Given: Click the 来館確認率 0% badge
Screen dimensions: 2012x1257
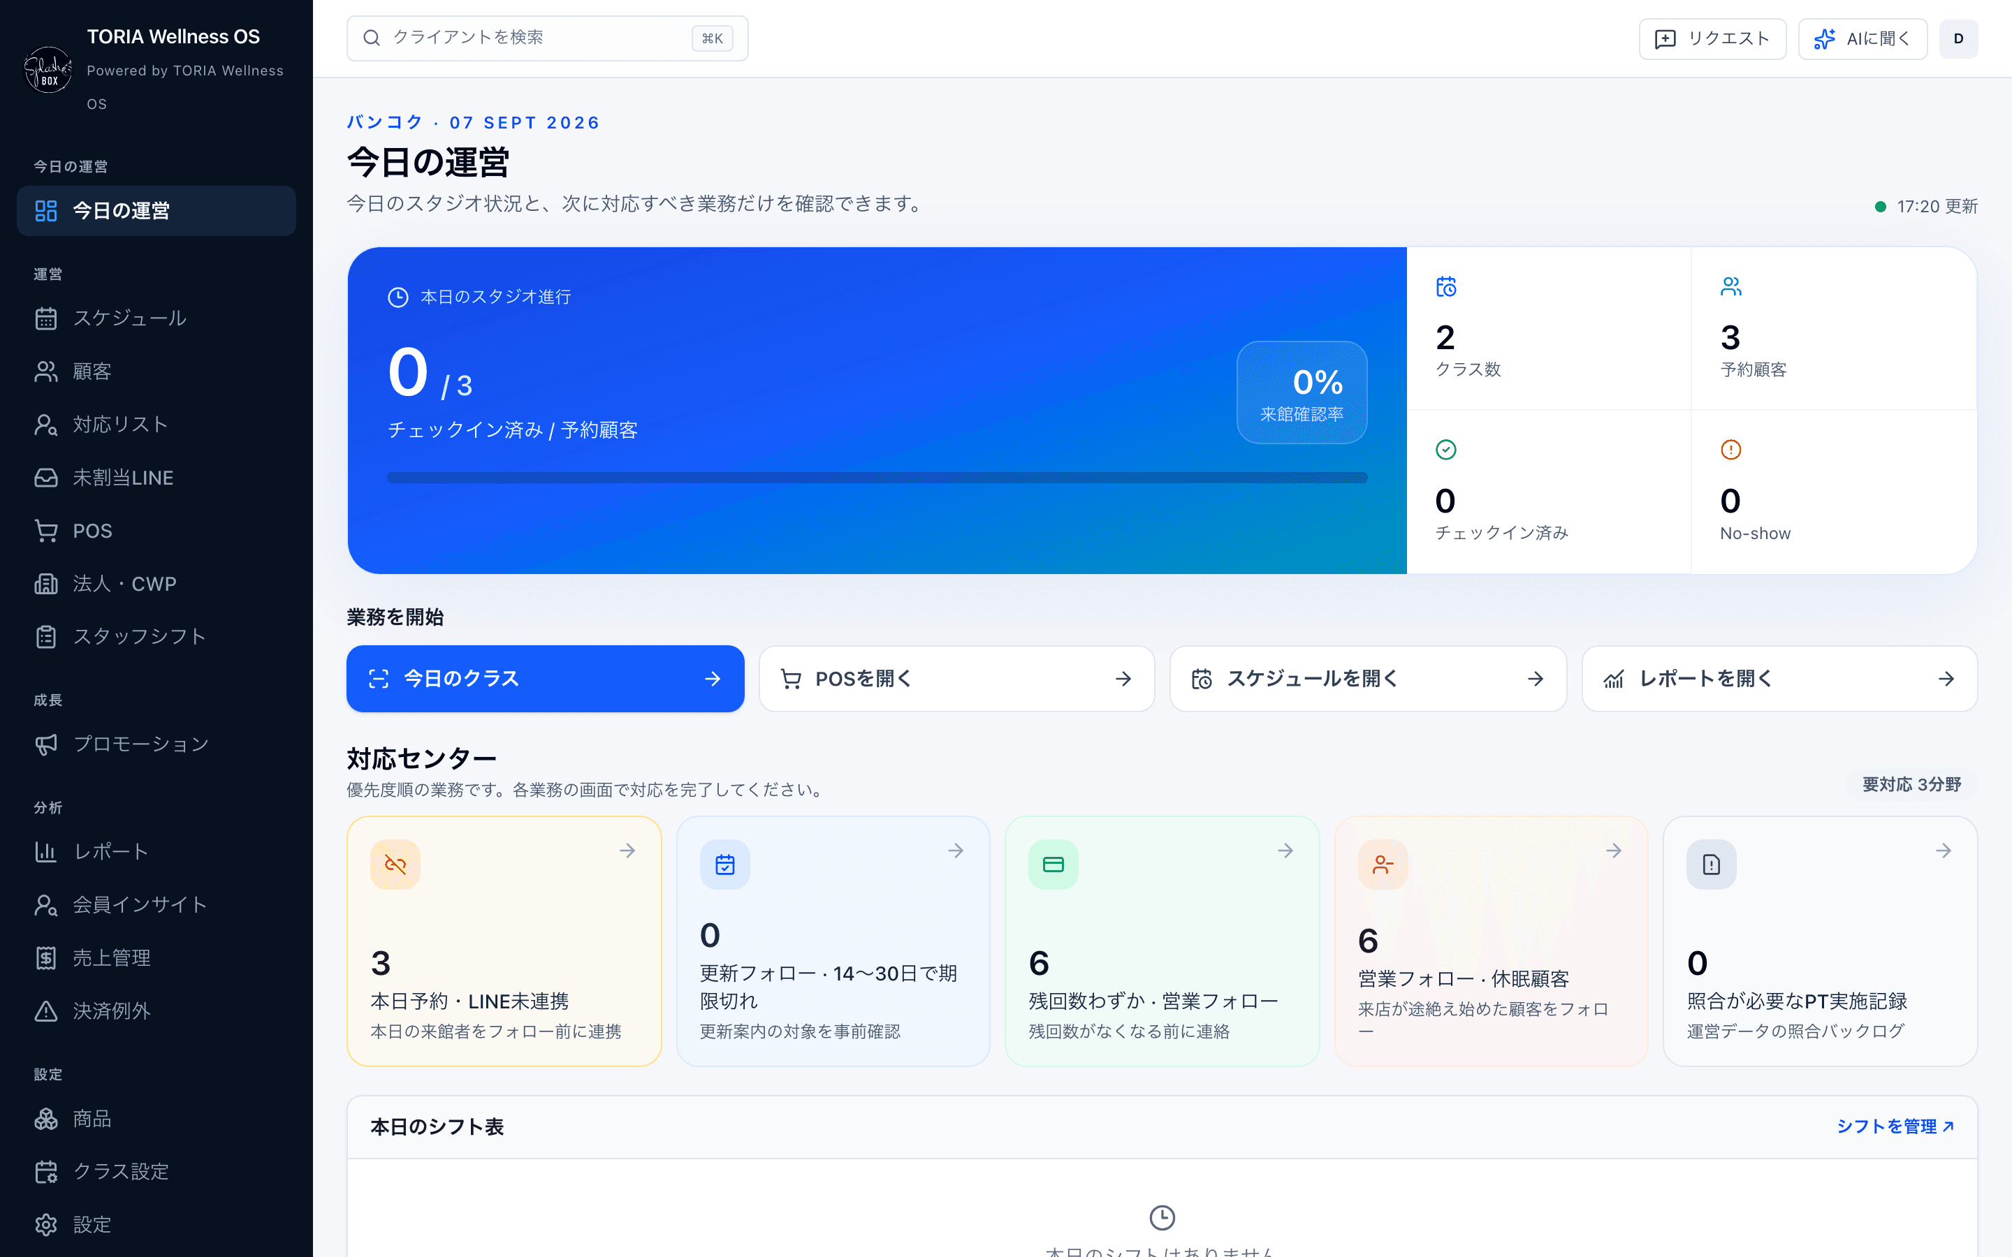Looking at the screenshot, I should 1302,392.
